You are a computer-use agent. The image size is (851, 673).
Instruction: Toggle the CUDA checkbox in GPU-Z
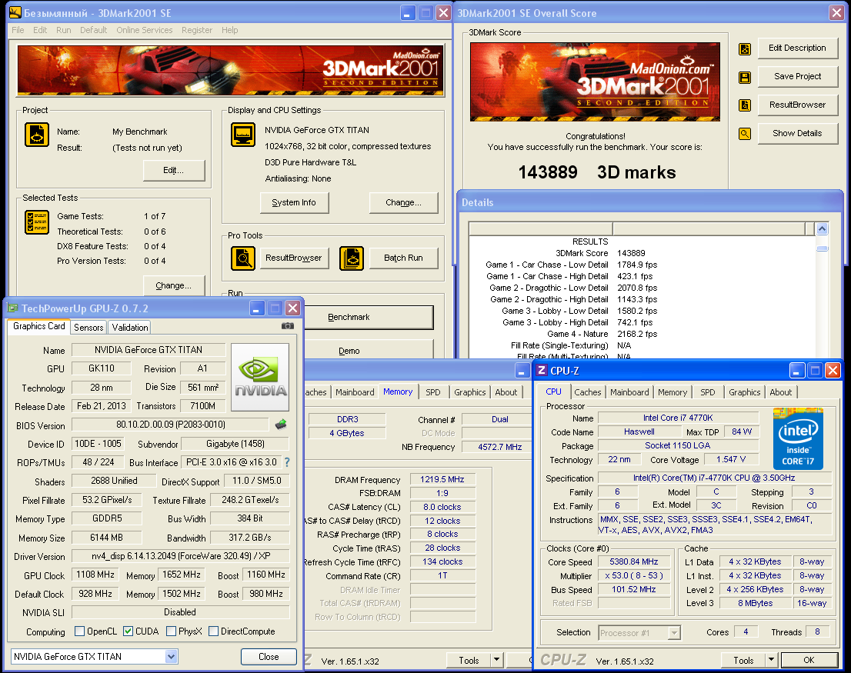tap(128, 631)
